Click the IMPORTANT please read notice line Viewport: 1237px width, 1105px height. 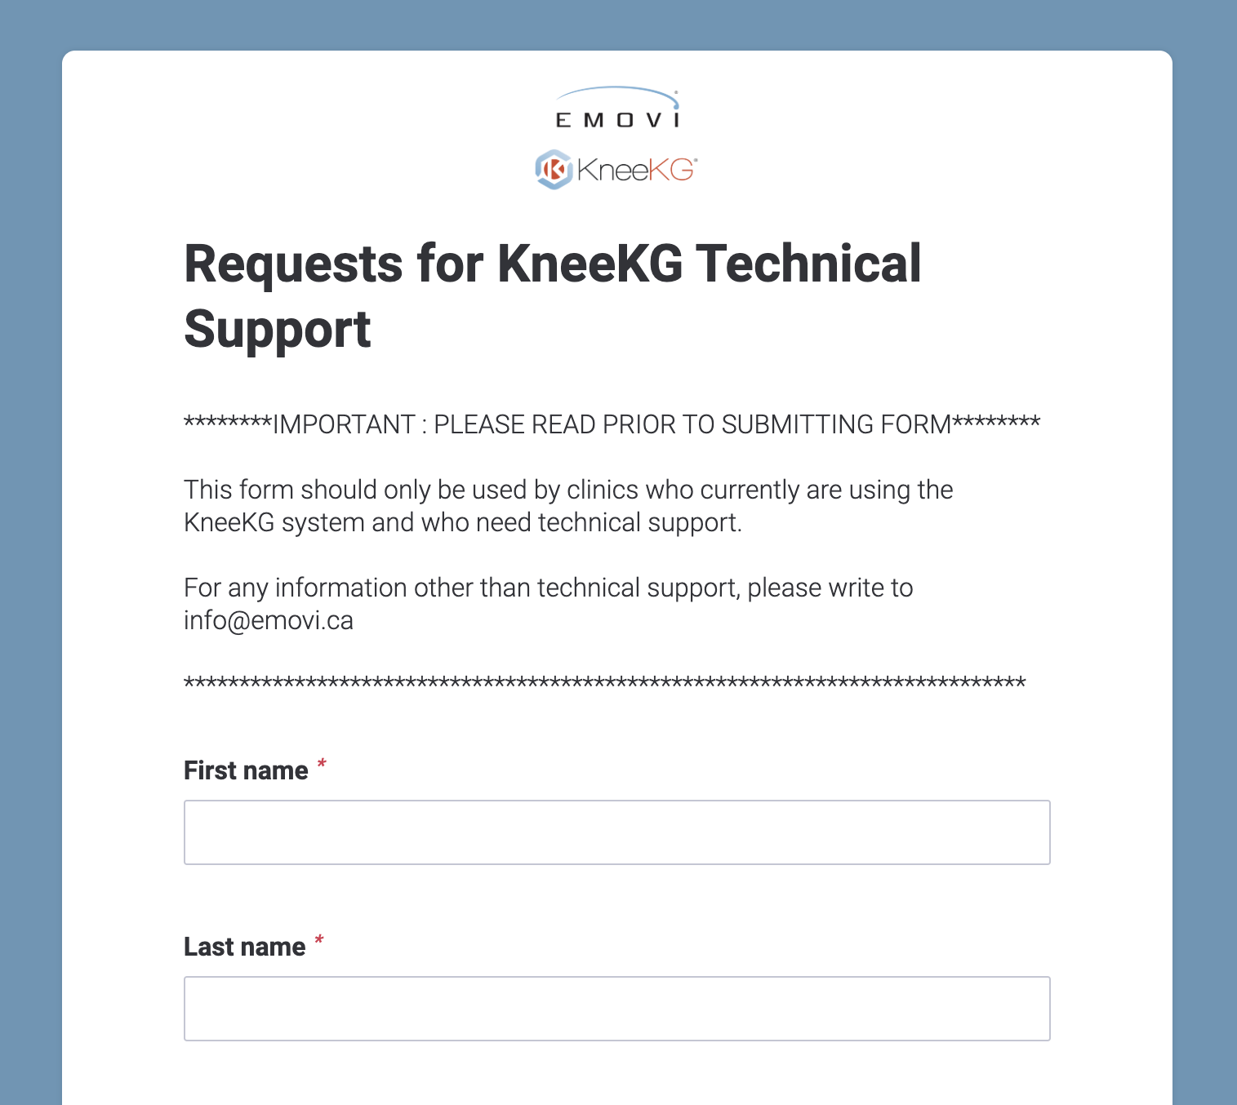pos(612,424)
